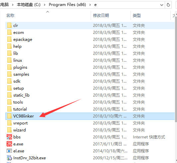The height and width of the screenshot is (163, 177).
Task: Select the el.exe program icon
Action: coord(9,151)
